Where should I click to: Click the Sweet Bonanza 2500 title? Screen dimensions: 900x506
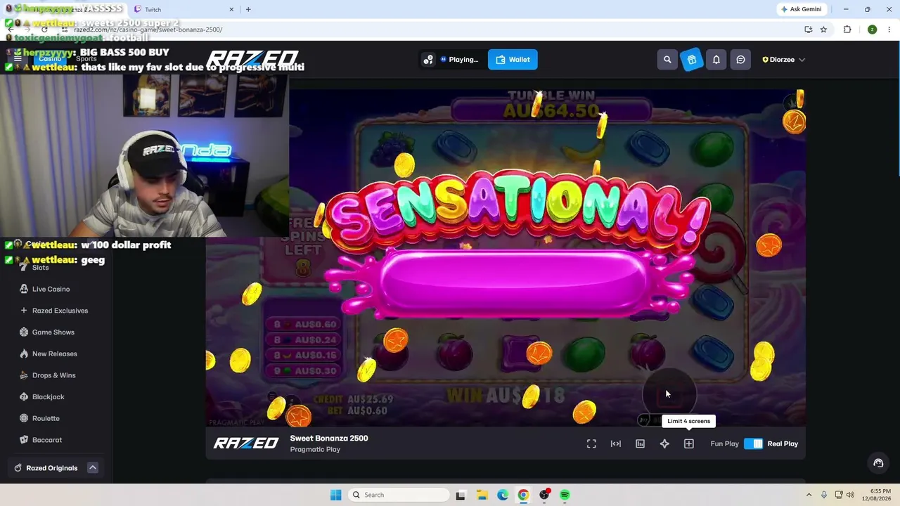[x=329, y=439]
